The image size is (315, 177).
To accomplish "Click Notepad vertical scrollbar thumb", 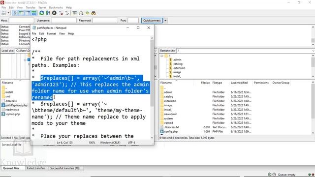I will point(152,73).
